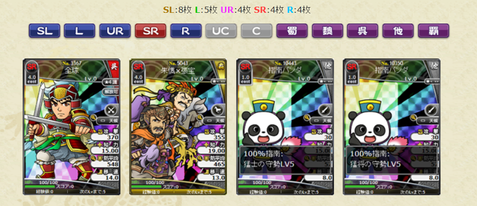
Task: Filter cards by 蜀 faction
Action: pos(292,31)
